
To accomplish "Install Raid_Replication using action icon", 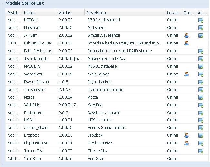I will (201, 51).
